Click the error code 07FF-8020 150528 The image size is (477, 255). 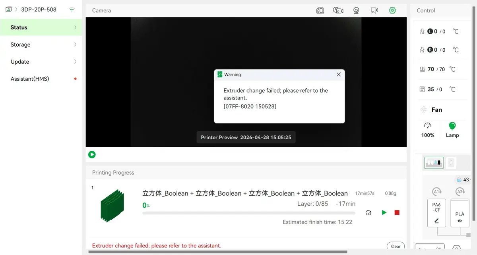point(250,106)
